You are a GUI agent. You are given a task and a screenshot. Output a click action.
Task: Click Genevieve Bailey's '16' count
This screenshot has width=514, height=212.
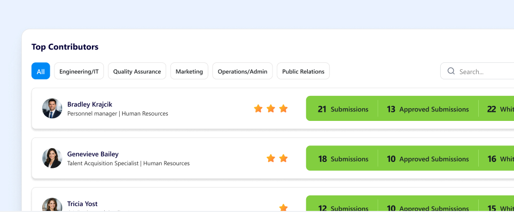tap(492, 159)
